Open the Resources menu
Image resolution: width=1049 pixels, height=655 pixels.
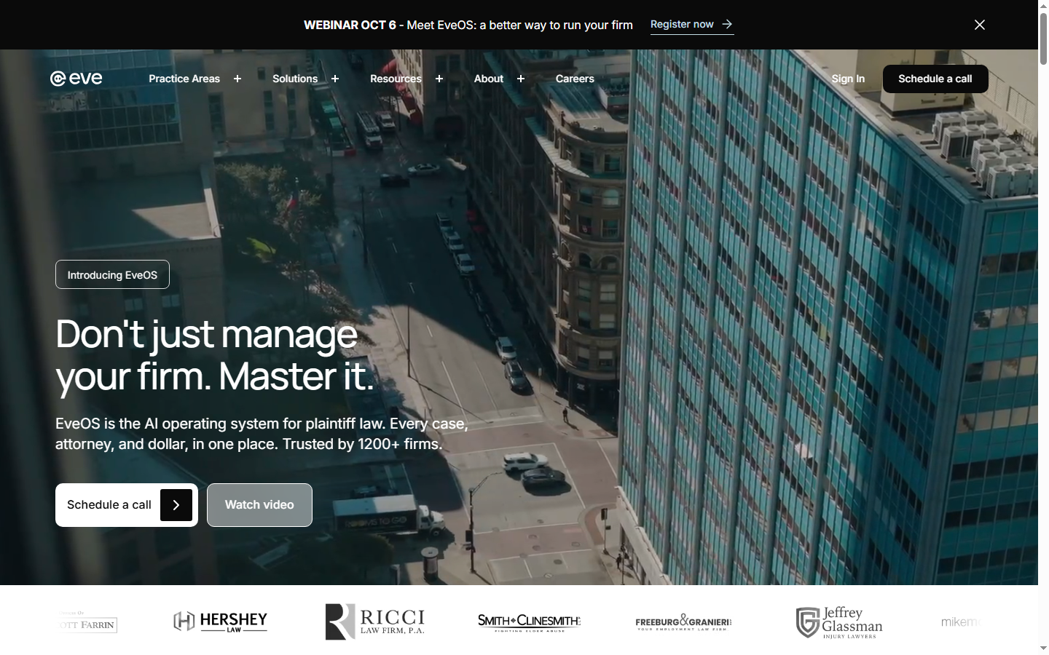point(396,79)
